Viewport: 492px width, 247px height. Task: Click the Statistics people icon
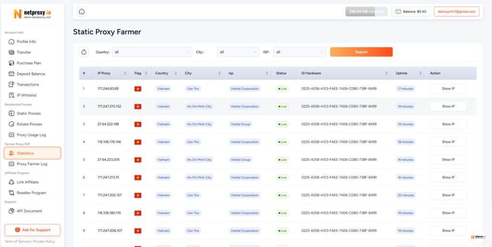(12, 153)
